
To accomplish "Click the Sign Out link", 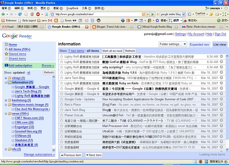I will coord(220,34).
